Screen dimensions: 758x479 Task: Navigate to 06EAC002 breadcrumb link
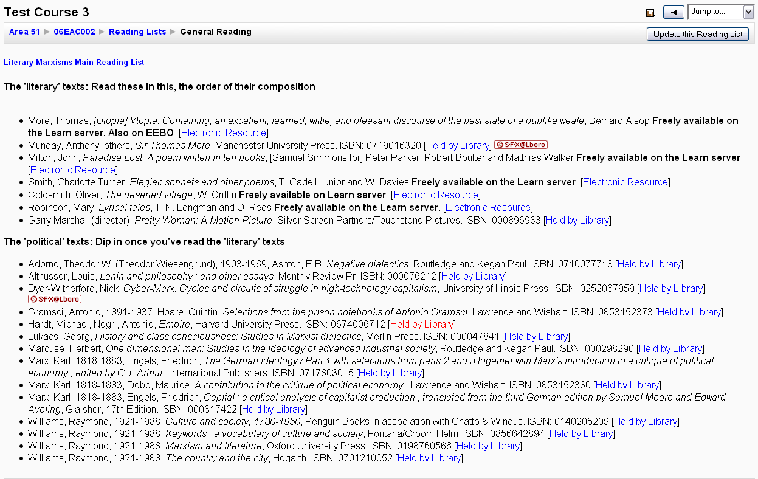point(74,32)
